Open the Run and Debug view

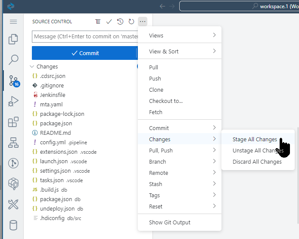[x=13, y=101]
